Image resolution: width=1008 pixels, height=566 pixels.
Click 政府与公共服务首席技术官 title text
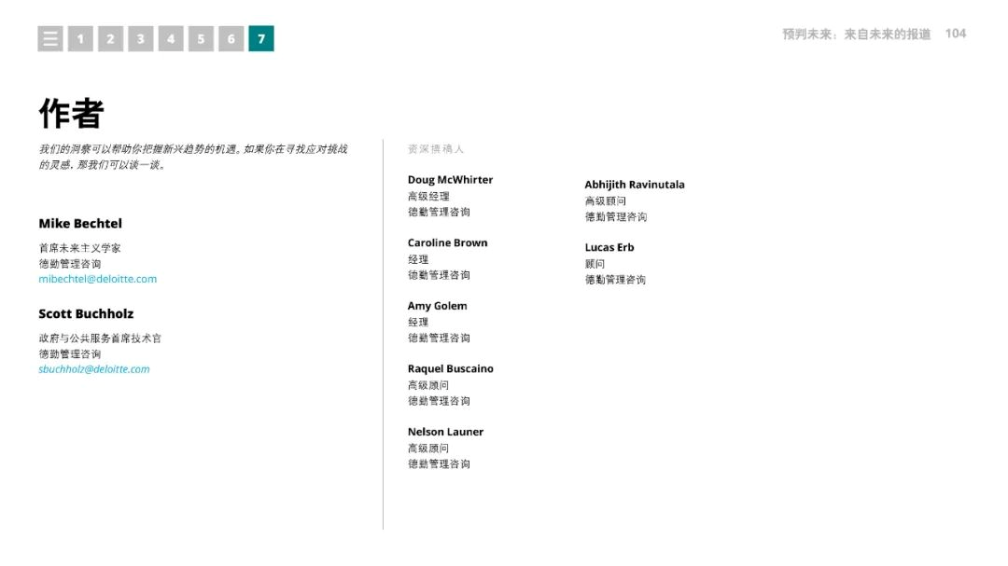click(x=100, y=338)
